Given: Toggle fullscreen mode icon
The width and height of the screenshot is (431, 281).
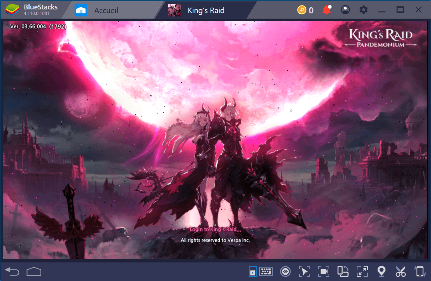Looking at the screenshot, I should (x=362, y=271).
